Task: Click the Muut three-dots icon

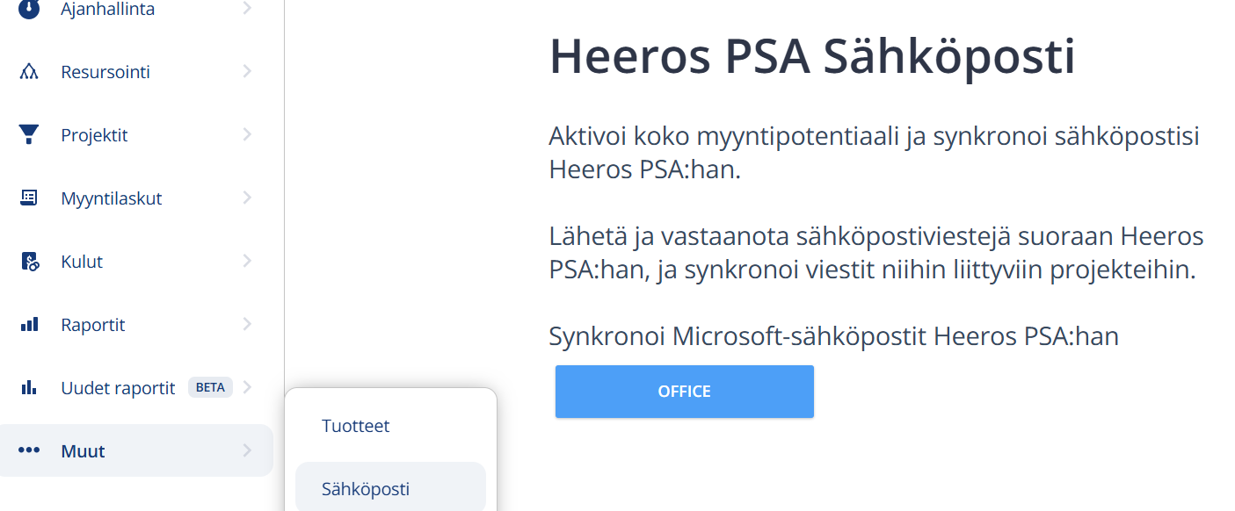Action: (x=29, y=450)
